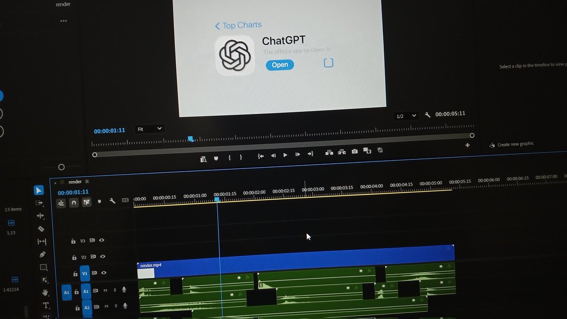Click Create new graphic
567x319 pixels.
[512, 144]
